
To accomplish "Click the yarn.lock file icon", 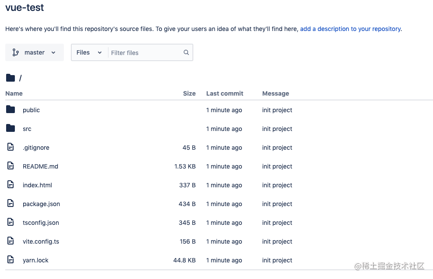I will (x=10, y=260).
